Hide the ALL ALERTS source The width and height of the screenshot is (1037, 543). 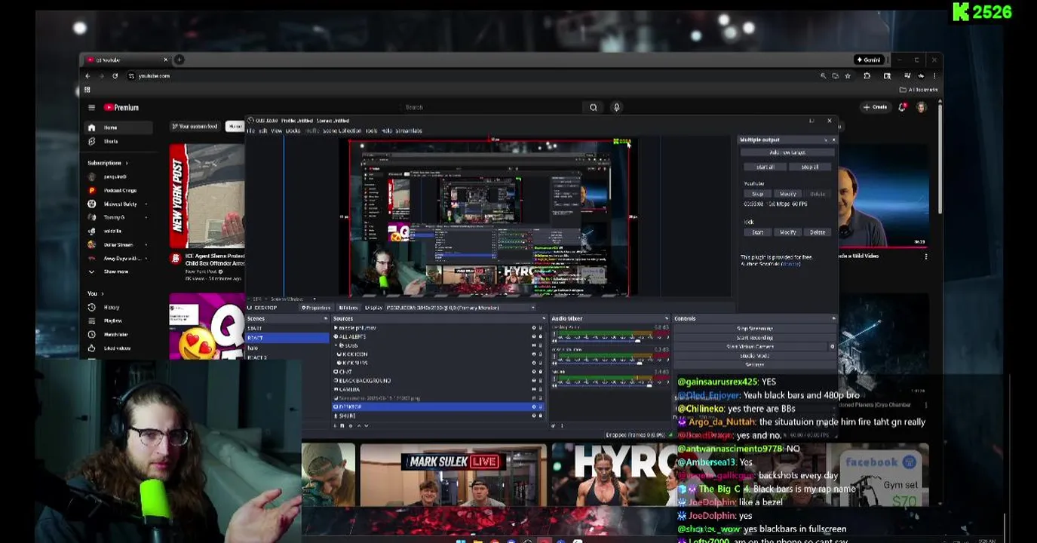point(534,336)
